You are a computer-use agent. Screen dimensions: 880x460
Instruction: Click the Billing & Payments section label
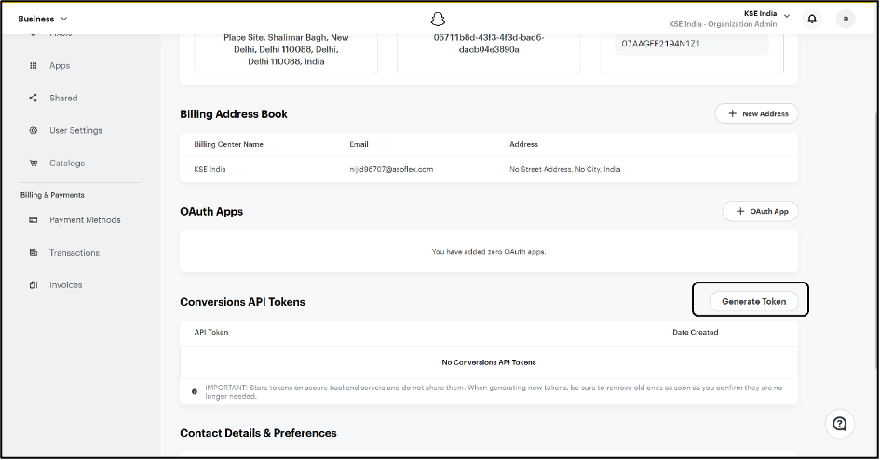pyautogui.click(x=53, y=195)
